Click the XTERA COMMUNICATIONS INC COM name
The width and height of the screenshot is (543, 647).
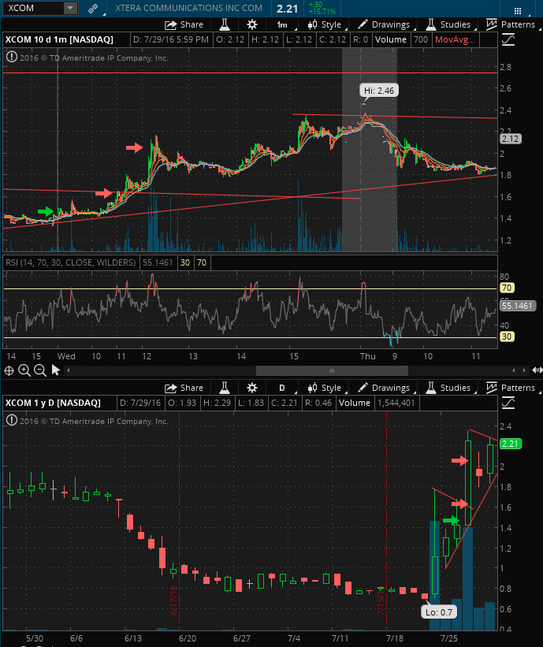pos(188,8)
